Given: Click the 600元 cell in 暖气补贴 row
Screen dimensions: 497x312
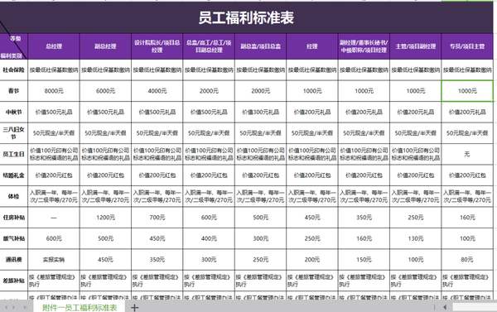Looking at the screenshot, I should tap(54, 238).
